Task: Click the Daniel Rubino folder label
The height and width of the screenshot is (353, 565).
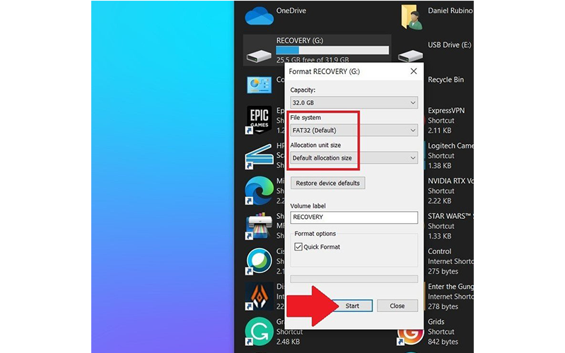Action: pyautogui.click(x=450, y=11)
